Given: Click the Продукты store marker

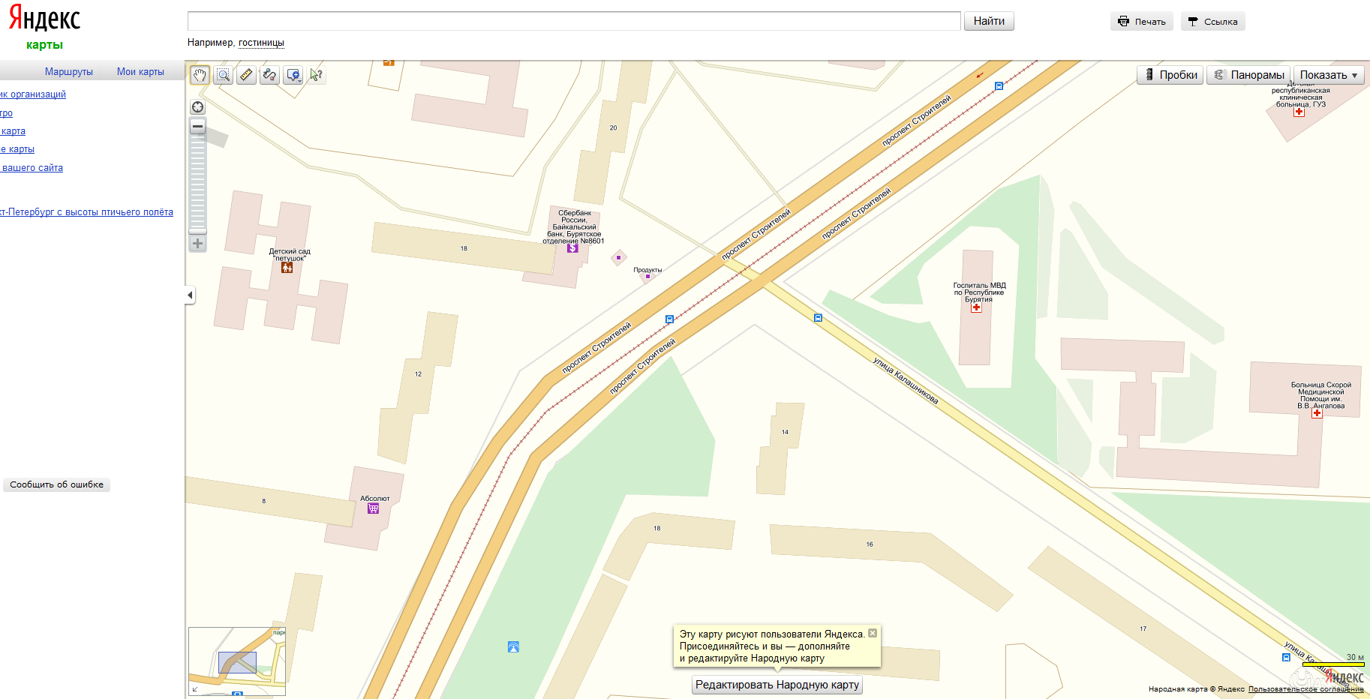Looking at the screenshot, I should point(647,276).
